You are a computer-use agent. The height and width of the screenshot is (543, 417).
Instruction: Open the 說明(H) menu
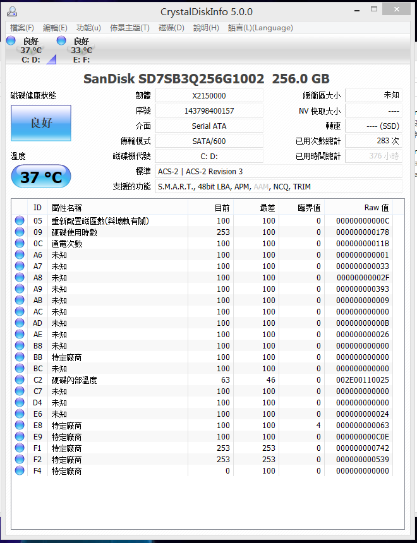[206, 28]
